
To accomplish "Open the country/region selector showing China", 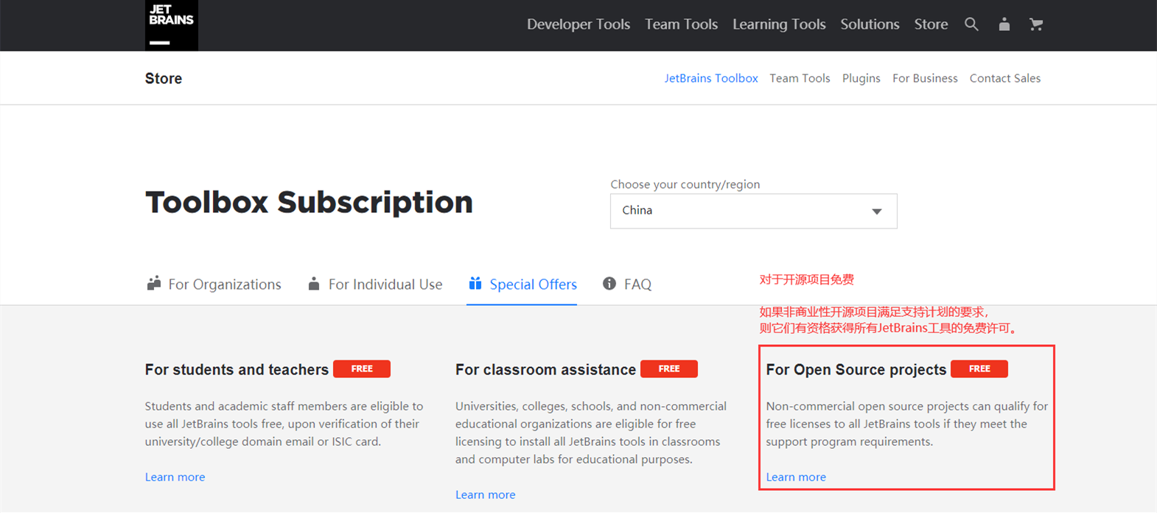I will tap(753, 212).
